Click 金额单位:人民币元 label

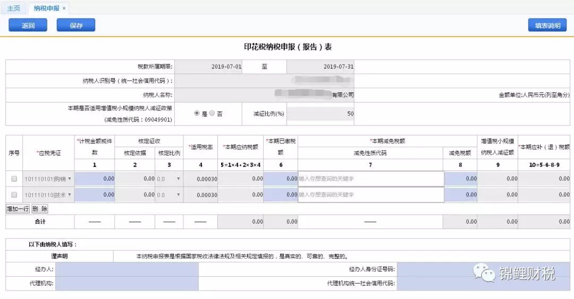tap(534, 95)
